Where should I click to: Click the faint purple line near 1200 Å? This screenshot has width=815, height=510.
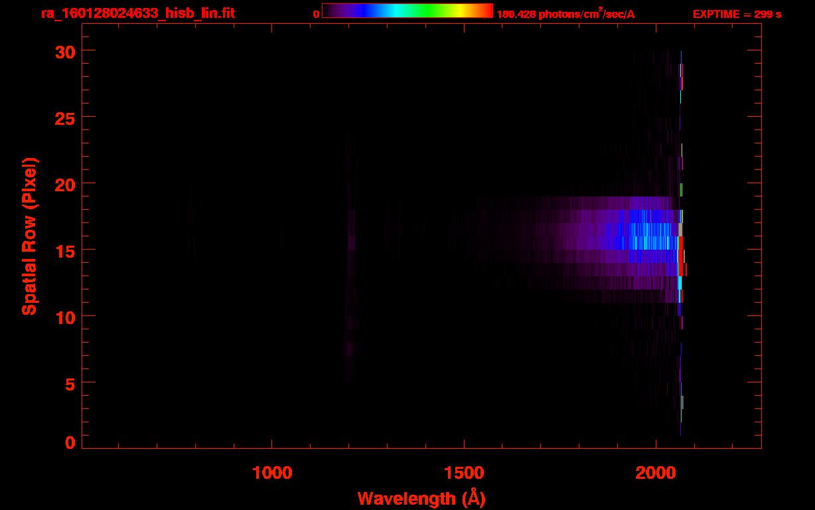(350, 256)
